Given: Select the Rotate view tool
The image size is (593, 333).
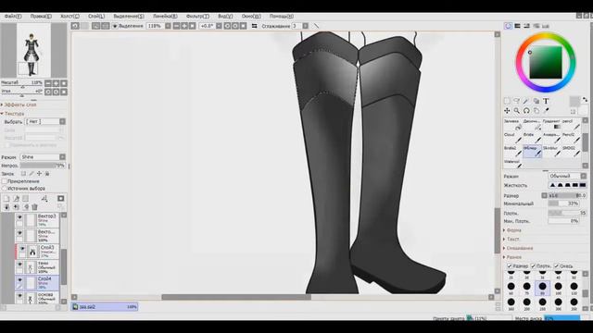Looking at the screenshot, I should (x=526, y=111).
